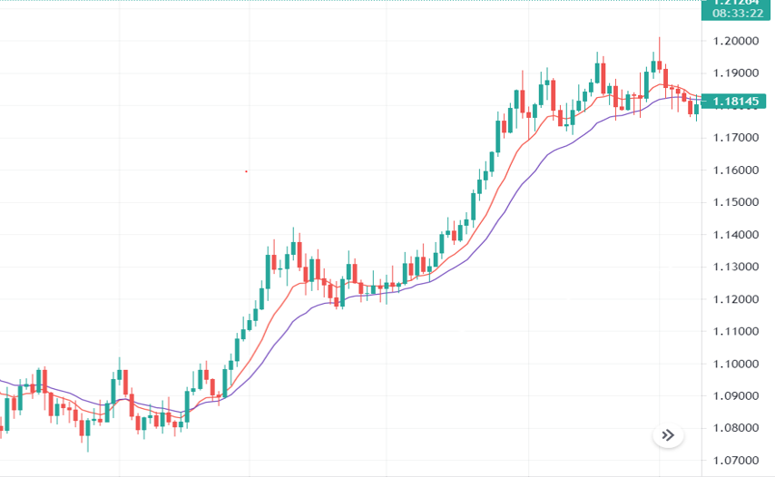Click the 1.16000 price axis label
Viewport: 775px width, 477px height.
(736, 170)
